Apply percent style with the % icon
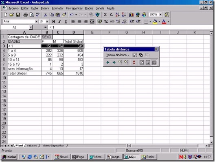215x162 pixels. pos(106,22)
